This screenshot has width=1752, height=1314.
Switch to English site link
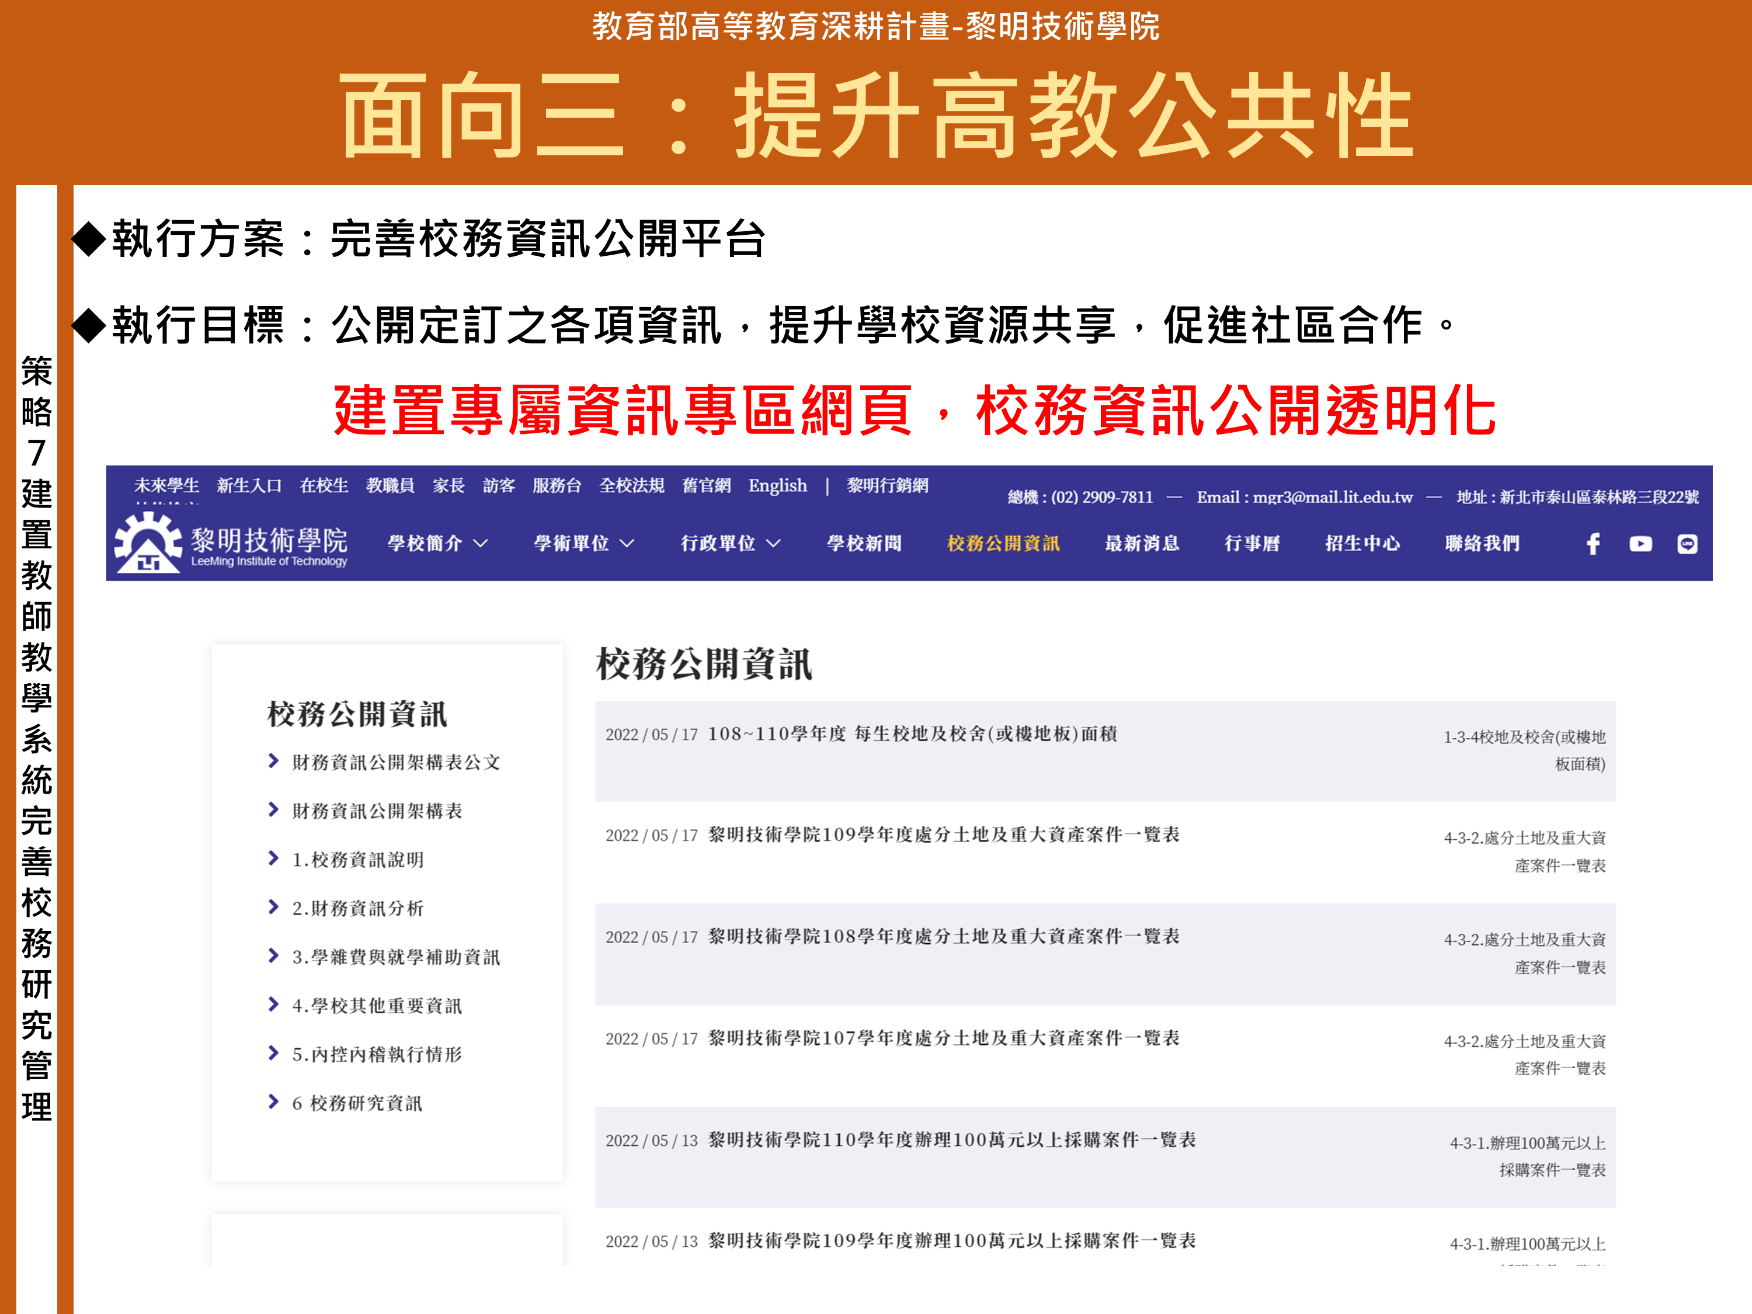(778, 485)
